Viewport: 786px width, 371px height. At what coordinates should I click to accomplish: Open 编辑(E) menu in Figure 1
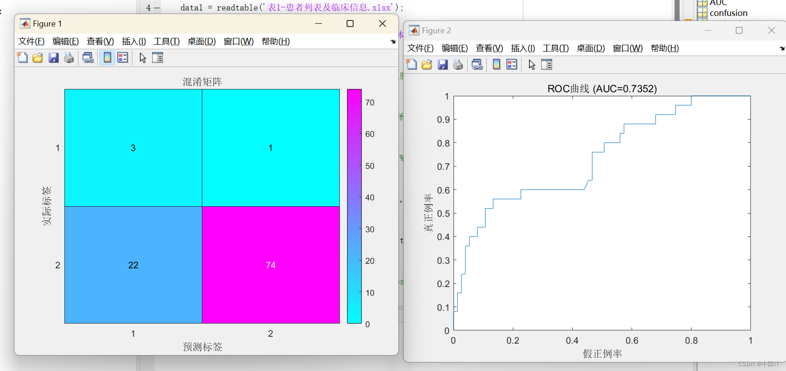point(66,42)
